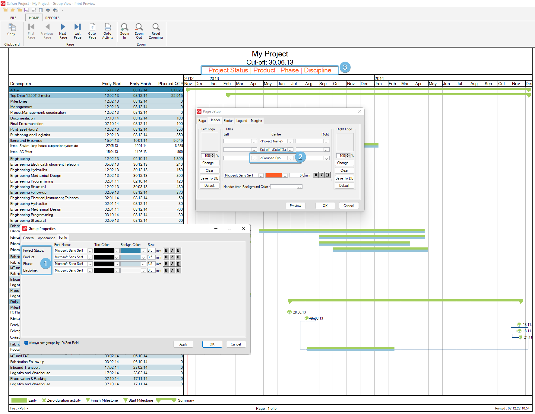
Task: Click OK in the Page Setup dialog
Action: (x=325, y=206)
